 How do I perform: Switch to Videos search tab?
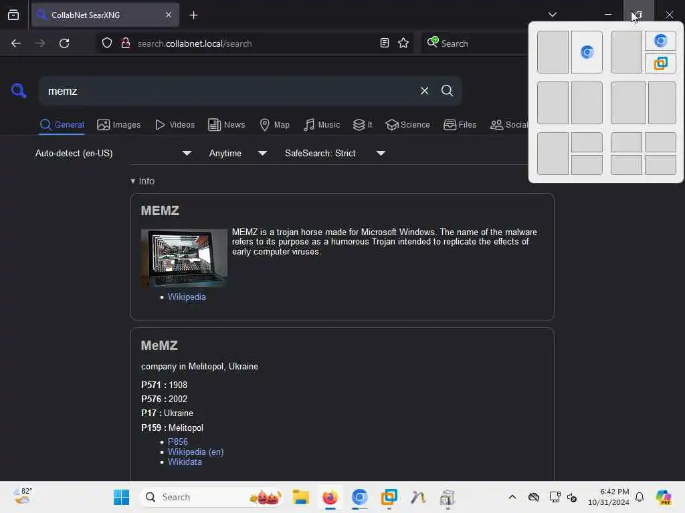(175, 125)
